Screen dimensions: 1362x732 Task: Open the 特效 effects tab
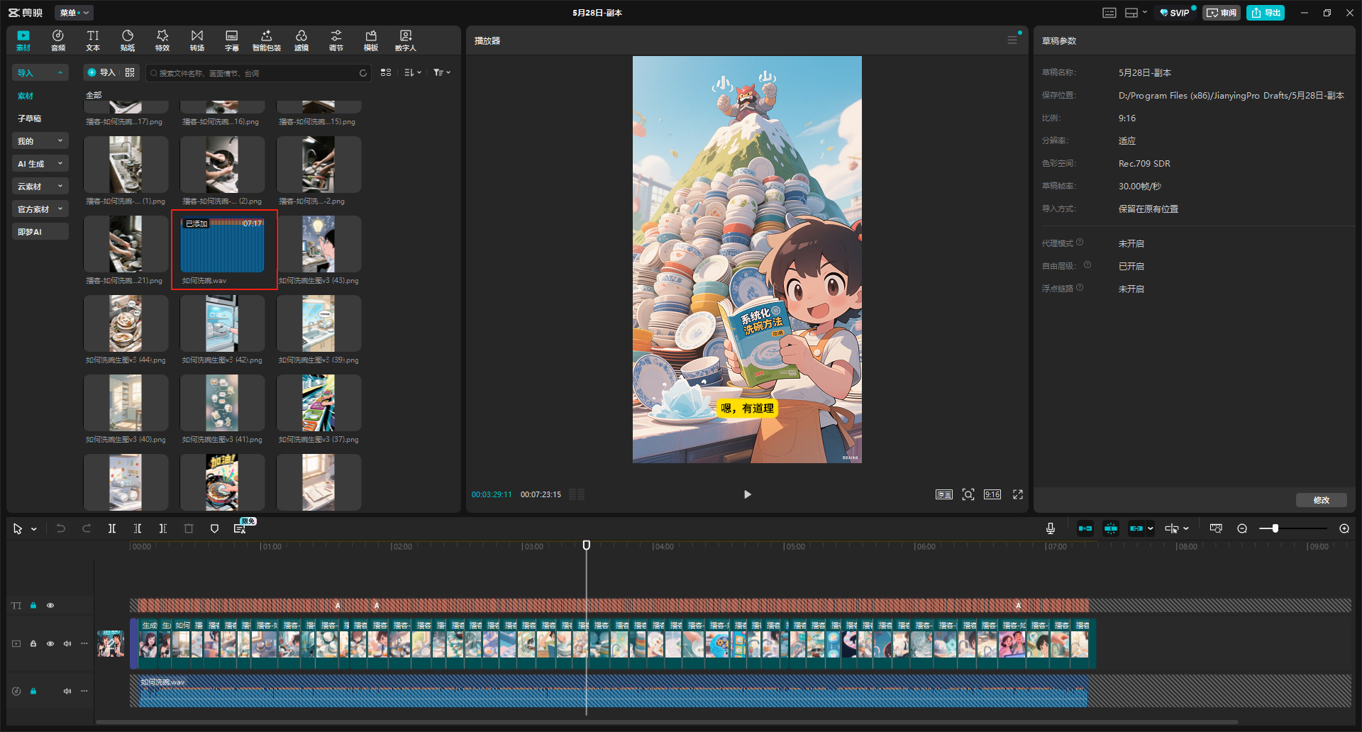point(162,40)
